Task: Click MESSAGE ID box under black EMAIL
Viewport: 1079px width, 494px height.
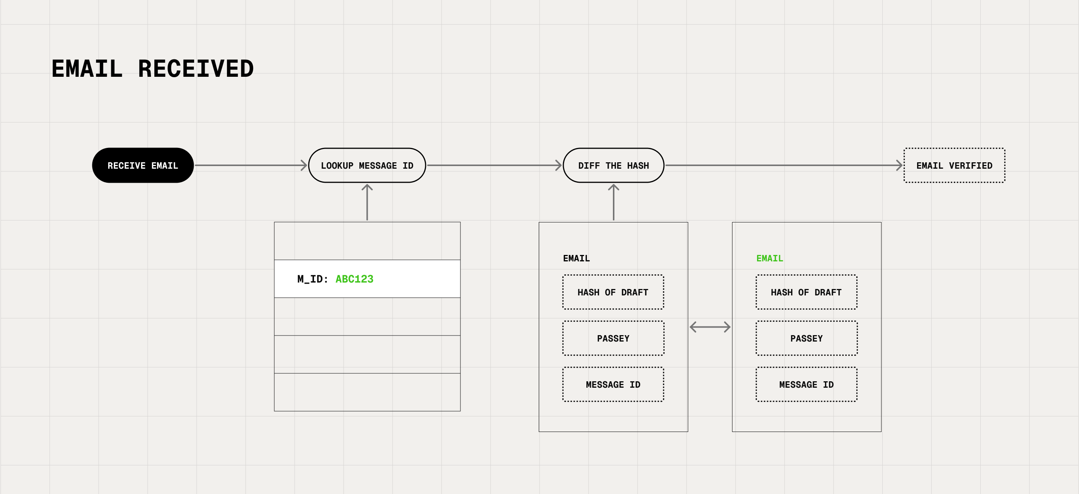Action: coord(613,384)
